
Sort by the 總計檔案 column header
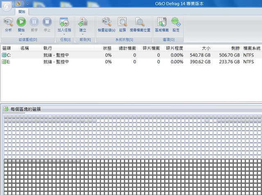click(126, 48)
